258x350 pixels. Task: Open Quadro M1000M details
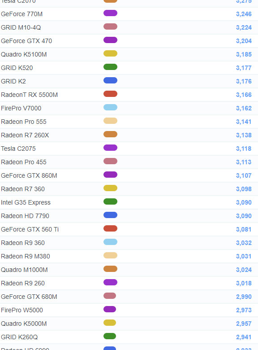click(24, 270)
